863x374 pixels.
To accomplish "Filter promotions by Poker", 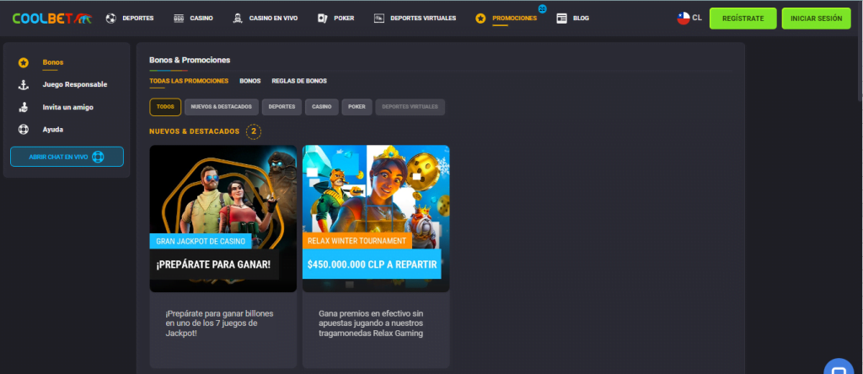I will tap(356, 107).
